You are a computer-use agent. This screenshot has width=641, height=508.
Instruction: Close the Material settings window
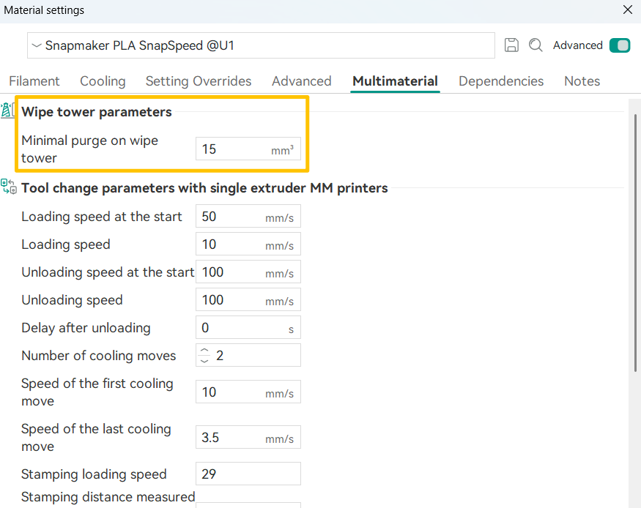point(628,10)
